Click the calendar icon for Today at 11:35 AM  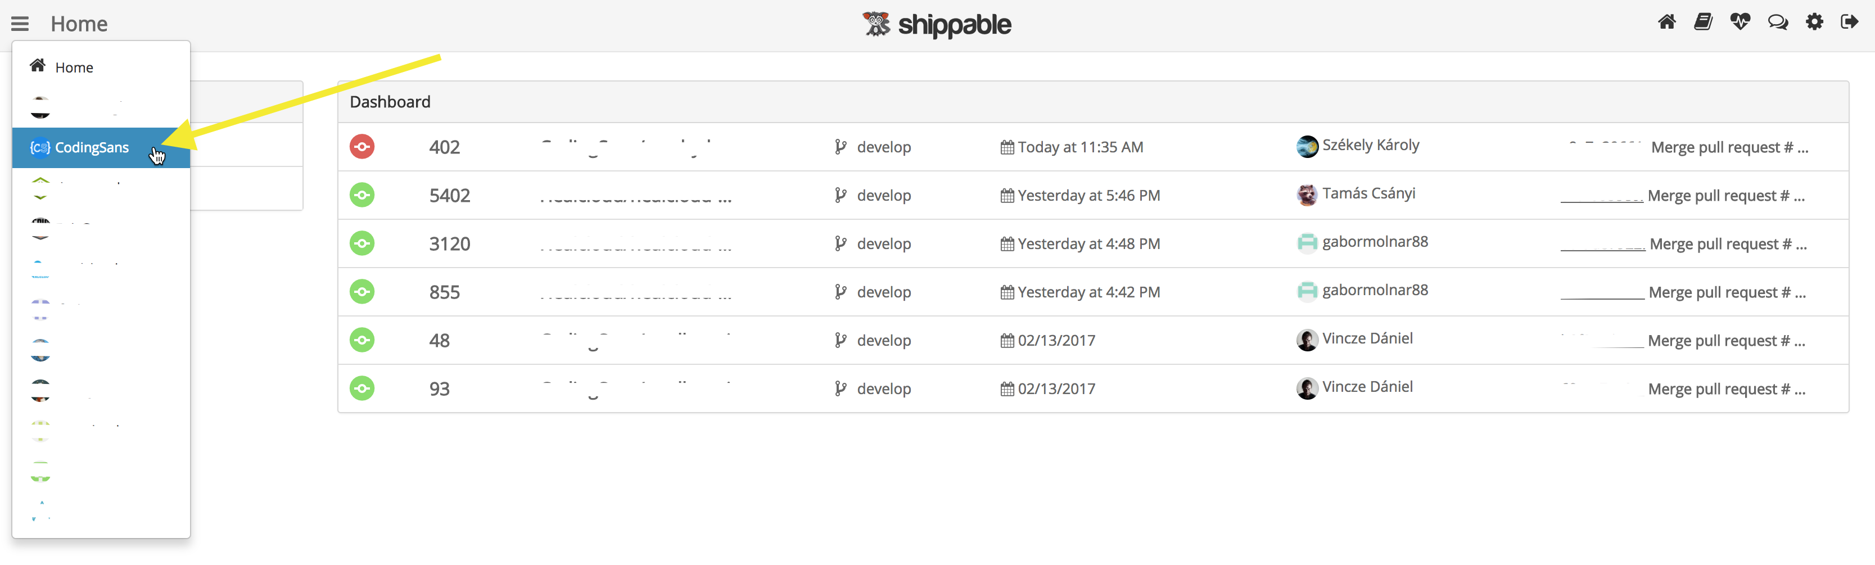point(1006,148)
